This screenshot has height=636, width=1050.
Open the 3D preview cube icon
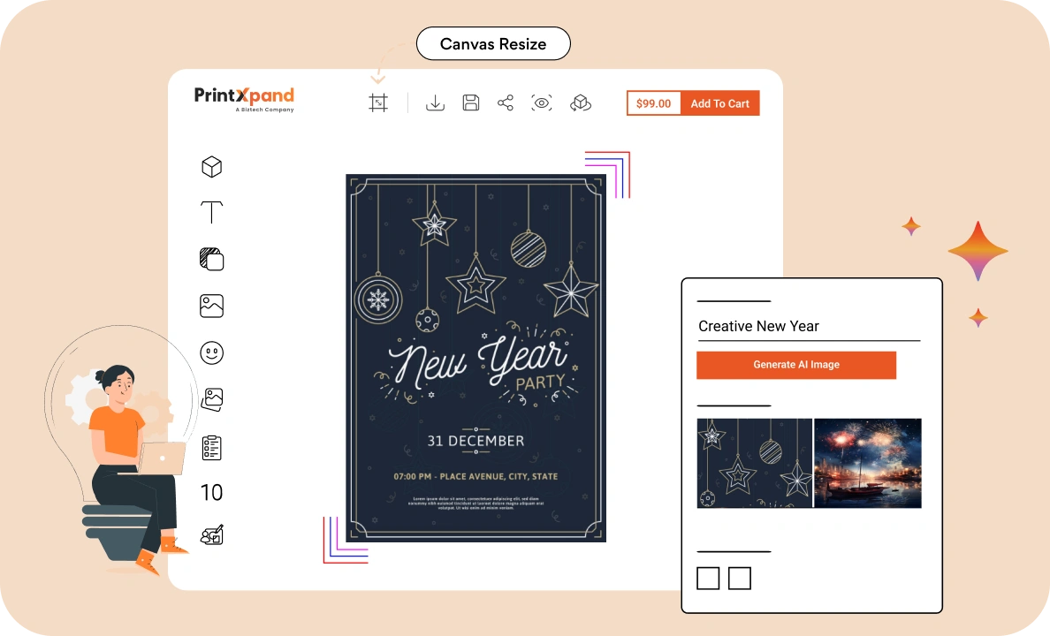coord(581,102)
